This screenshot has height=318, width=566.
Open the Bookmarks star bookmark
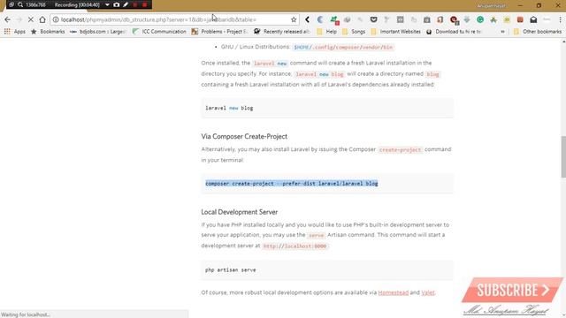48,32
